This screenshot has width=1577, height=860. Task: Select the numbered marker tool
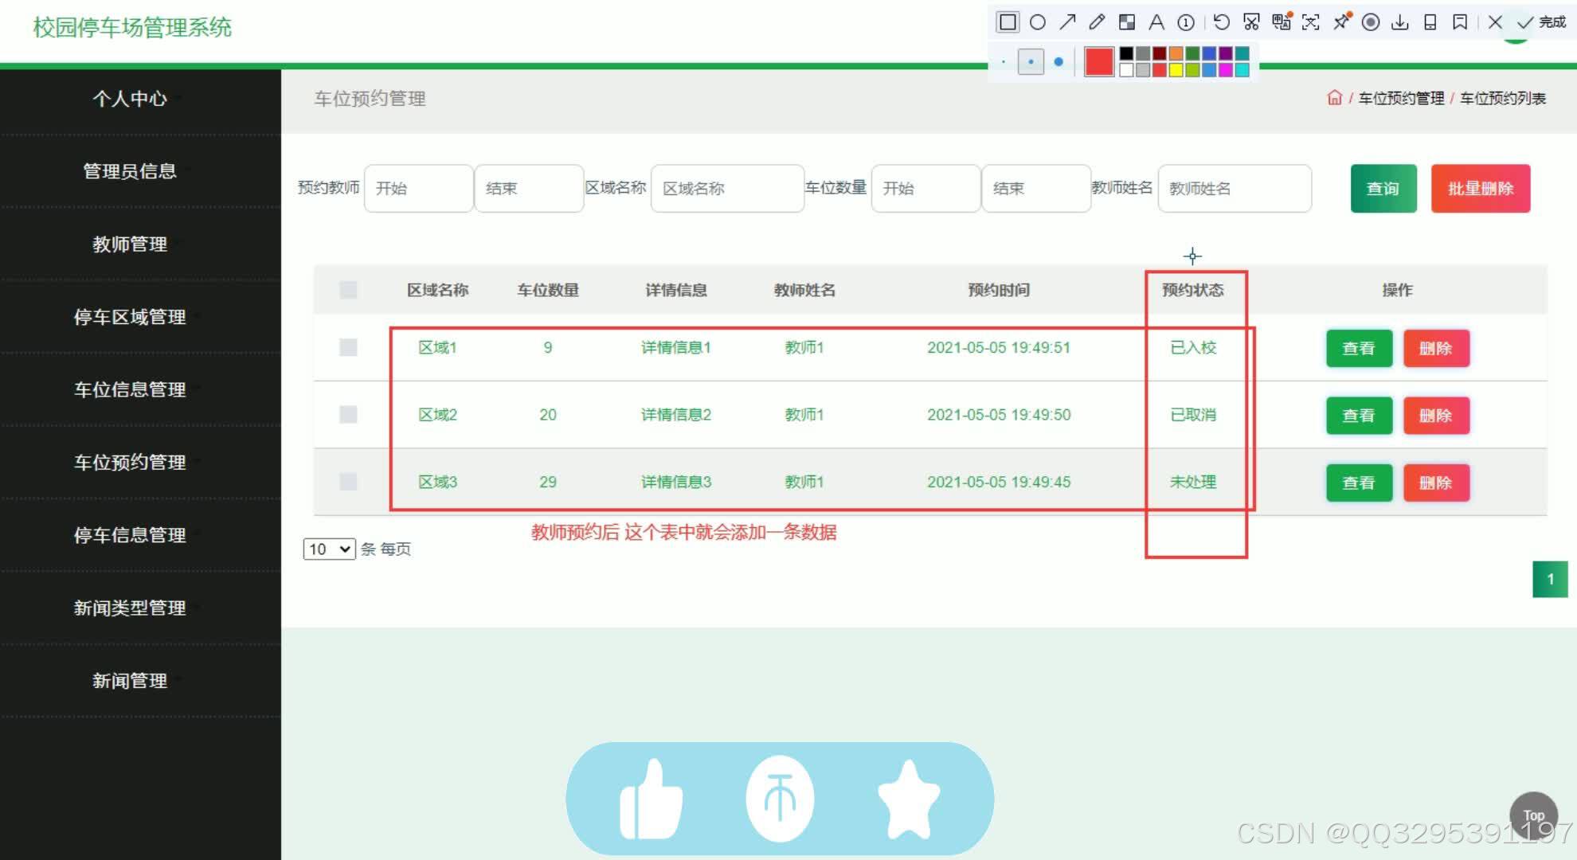[x=1186, y=22]
